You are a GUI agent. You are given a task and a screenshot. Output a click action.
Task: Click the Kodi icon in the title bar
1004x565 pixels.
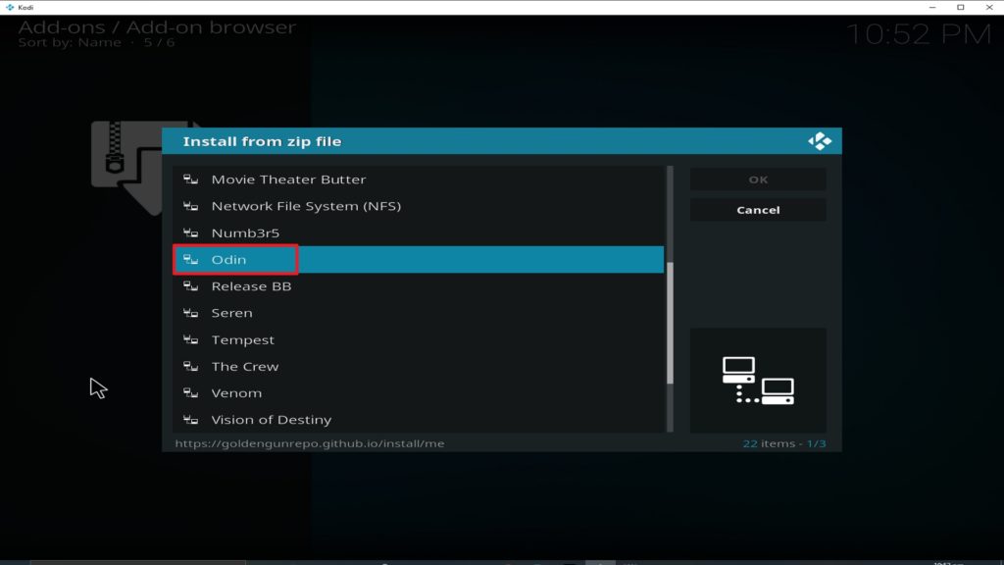[10, 7]
